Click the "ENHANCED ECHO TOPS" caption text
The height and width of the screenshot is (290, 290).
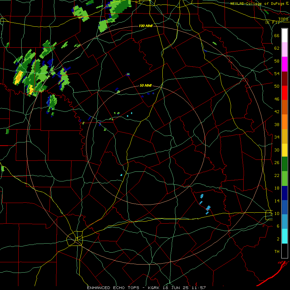113,288
